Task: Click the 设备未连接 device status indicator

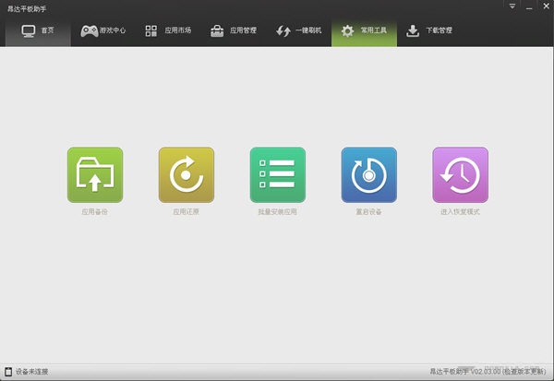Action: click(x=27, y=372)
